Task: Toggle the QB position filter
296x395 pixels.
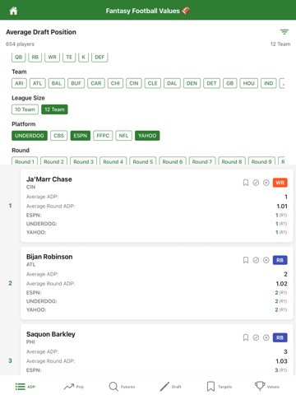Action: tap(18, 57)
